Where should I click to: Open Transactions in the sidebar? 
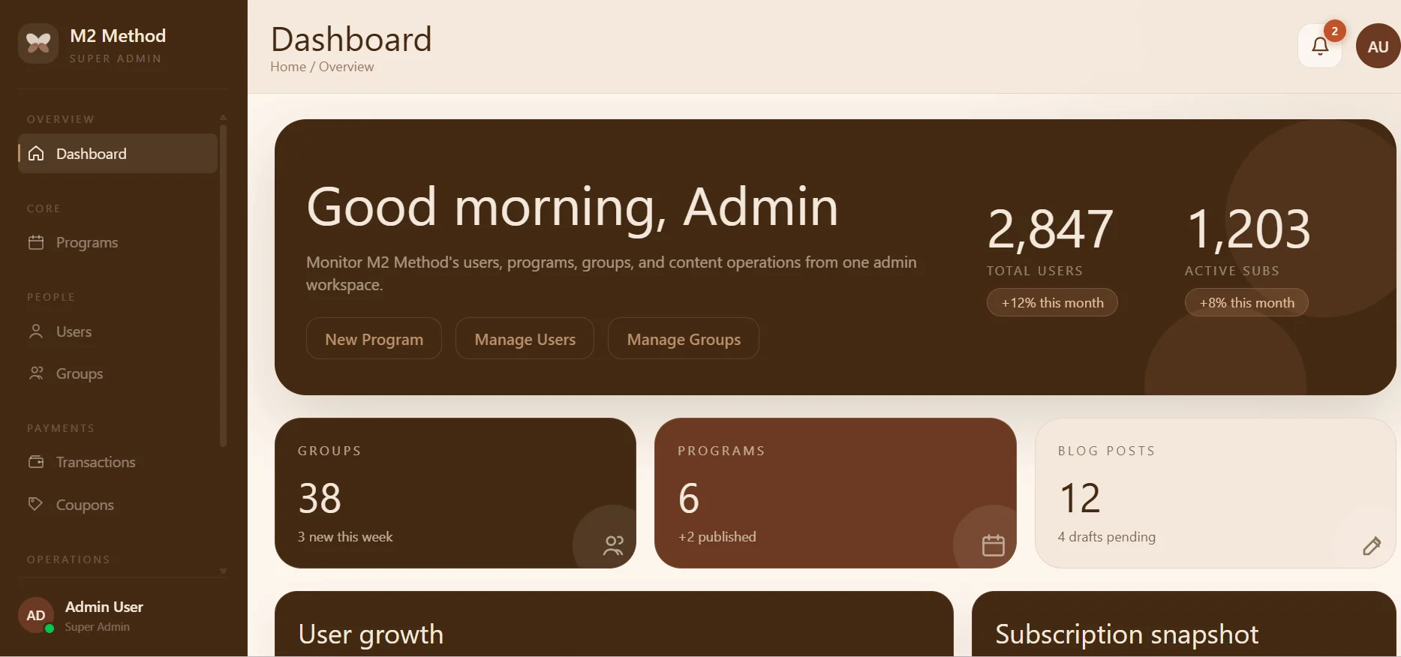click(x=118, y=462)
